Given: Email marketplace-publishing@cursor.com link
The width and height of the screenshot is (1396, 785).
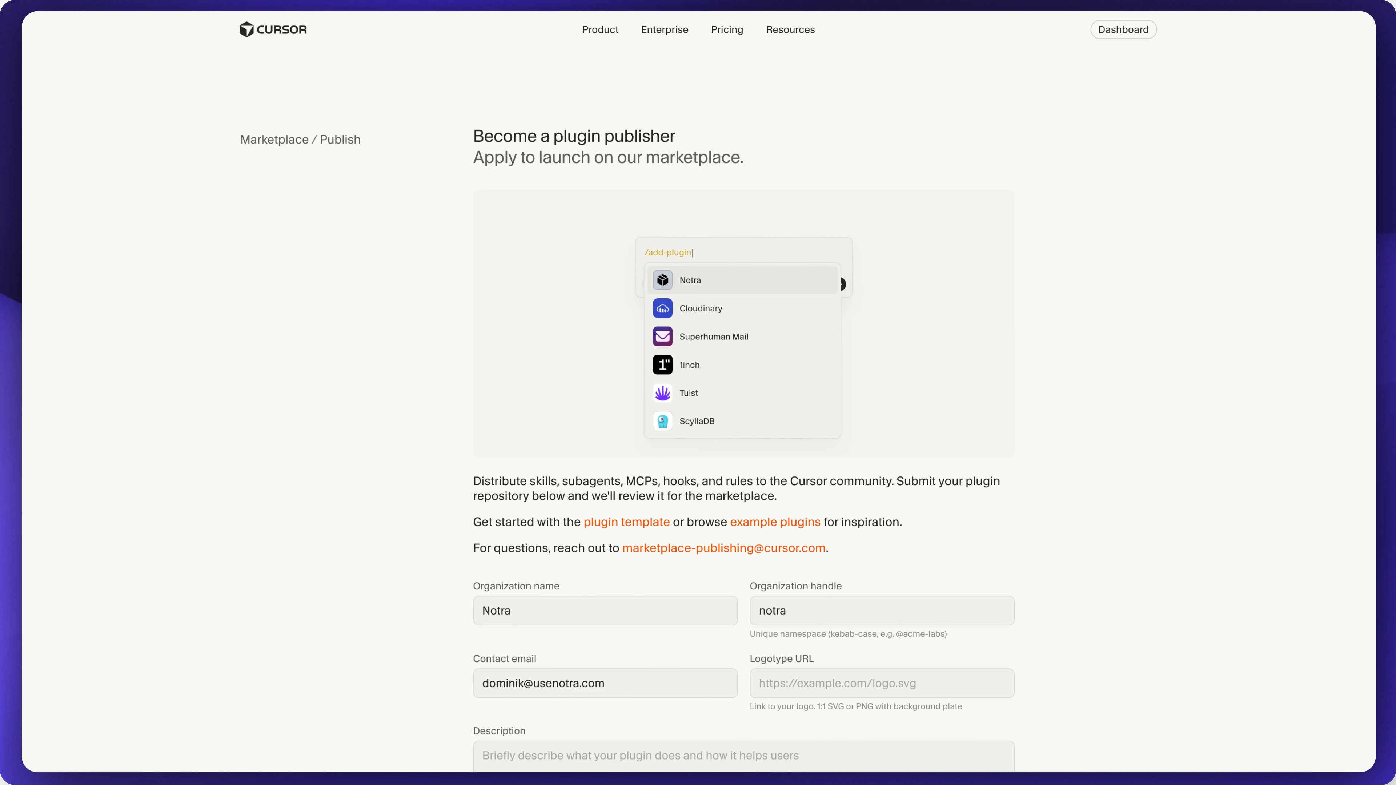Looking at the screenshot, I should pyautogui.click(x=723, y=548).
